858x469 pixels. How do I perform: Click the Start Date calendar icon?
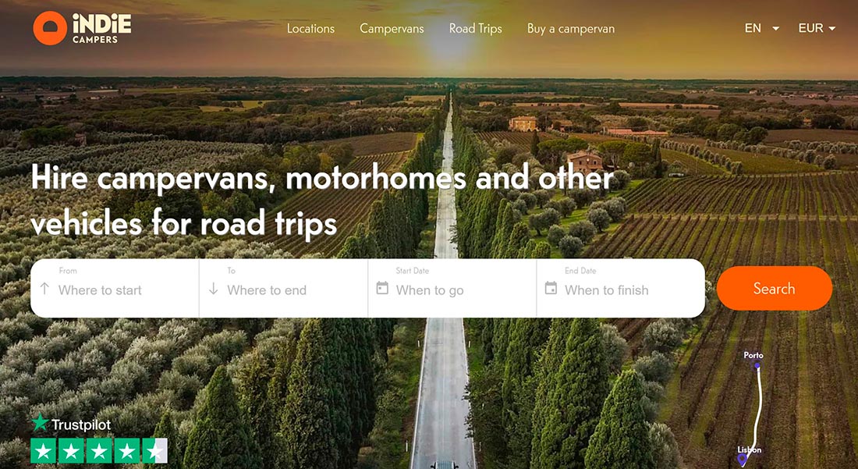click(382, 288)
